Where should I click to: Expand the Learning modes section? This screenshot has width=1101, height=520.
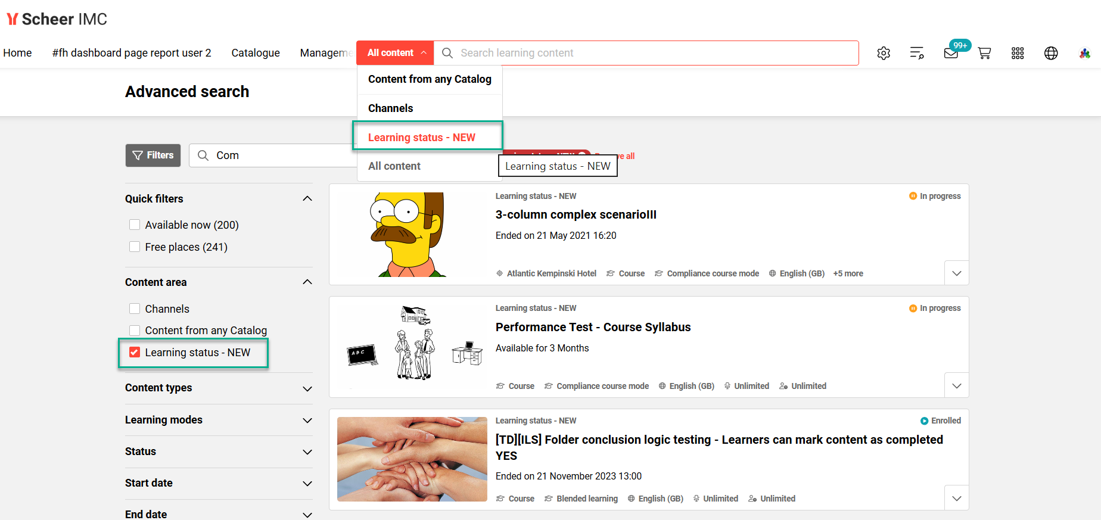[x=307, y=421]
